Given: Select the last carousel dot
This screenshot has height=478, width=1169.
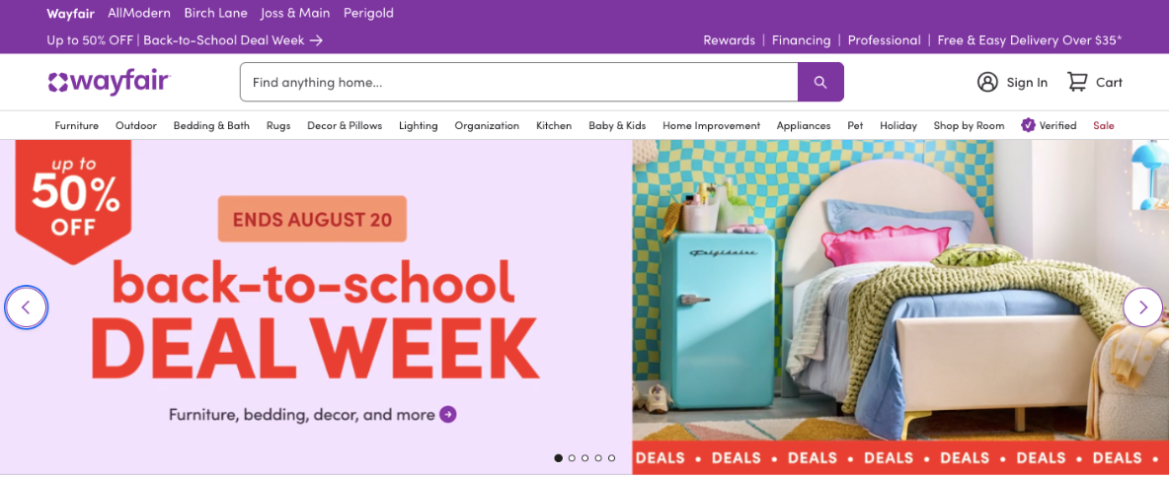Looking at the screenshot, I should coord(611,458).
